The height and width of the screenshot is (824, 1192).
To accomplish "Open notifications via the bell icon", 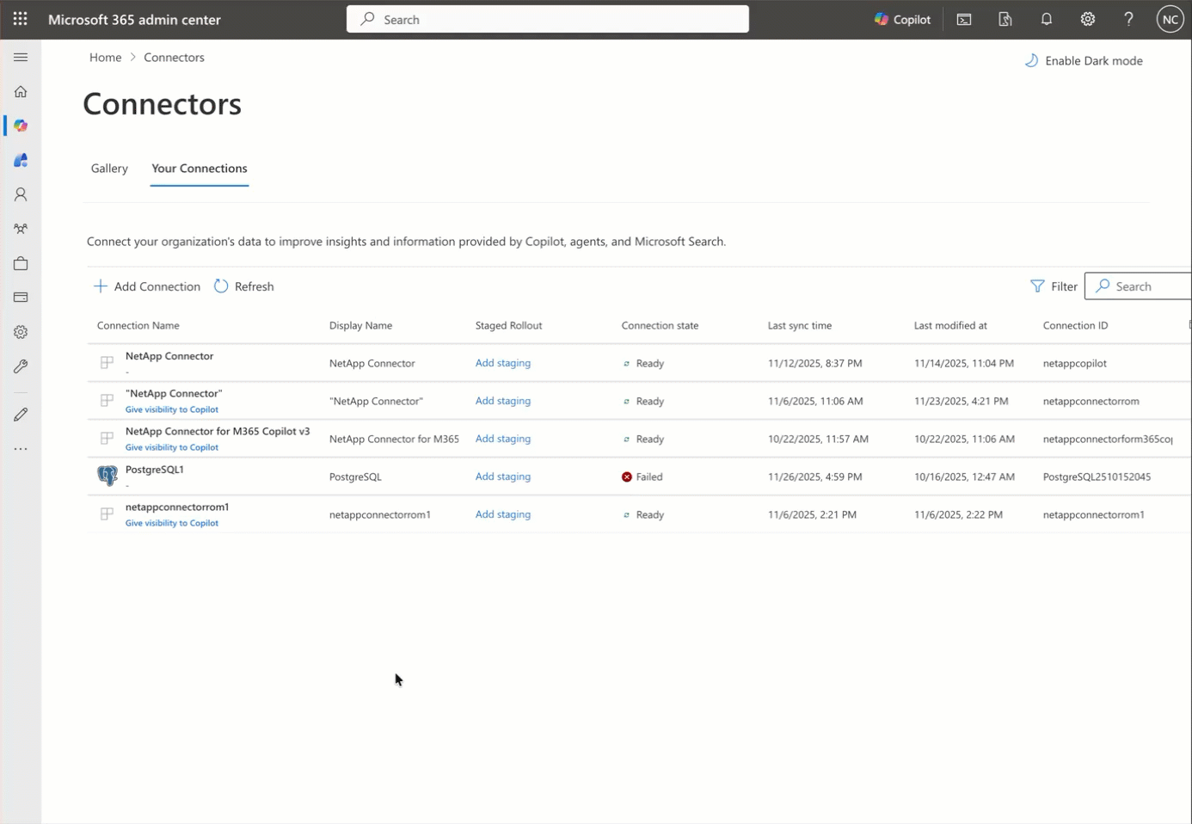I will (1046, 19).
